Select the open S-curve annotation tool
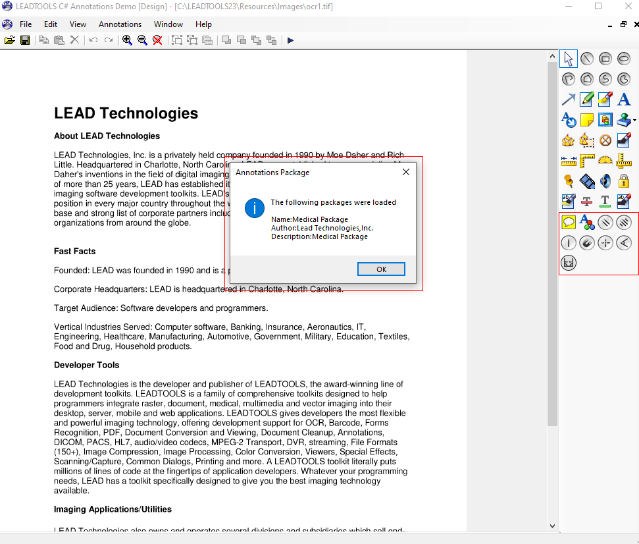639x544 pixels. click(x=605, y=79)
